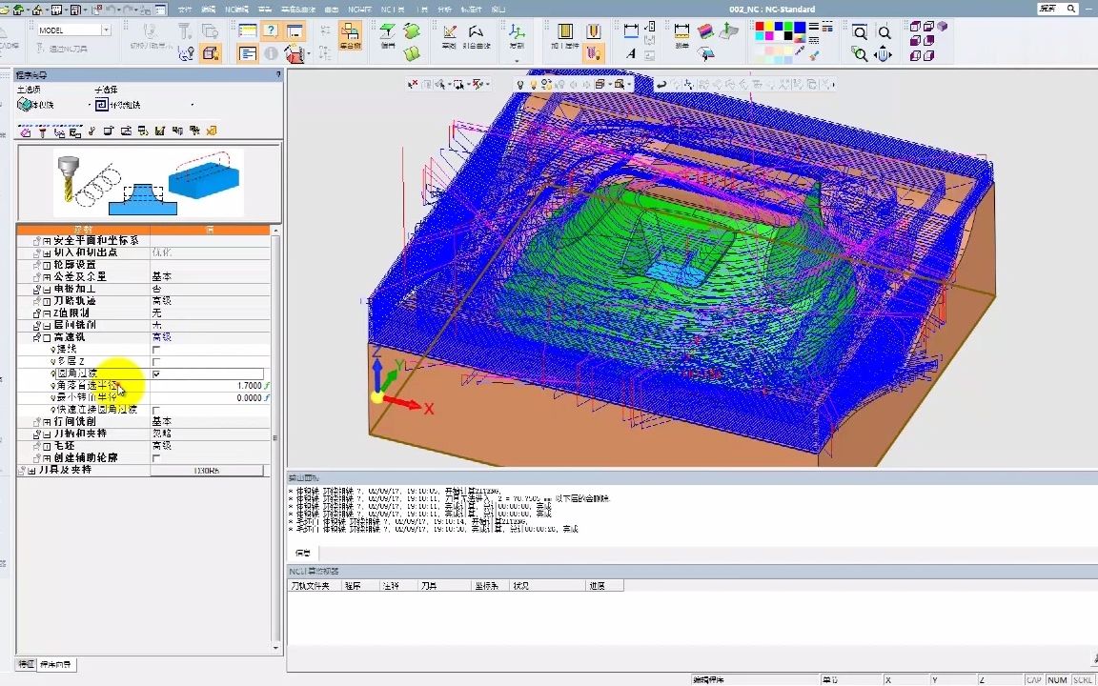The image size is (1098, 686).
Task: Open the 文件 menu
Action: (184, 9)
